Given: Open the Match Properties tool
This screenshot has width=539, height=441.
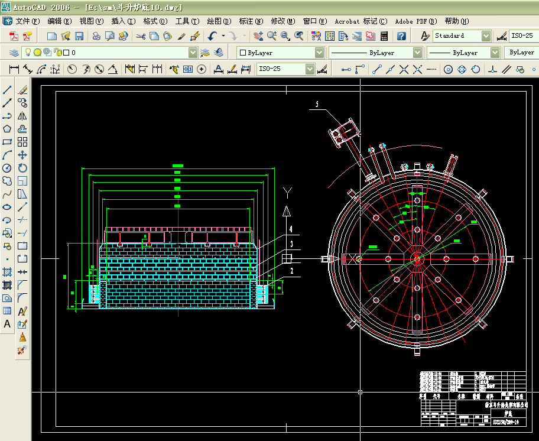Looking at the screenshot, I should click(182, 35).
